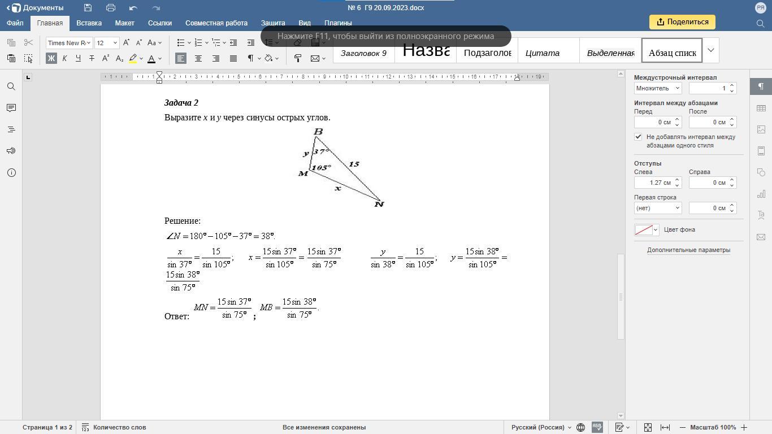The image size is (772, 434).
Task: Expand the styles gallery arrow
Action: coord(711,50)
